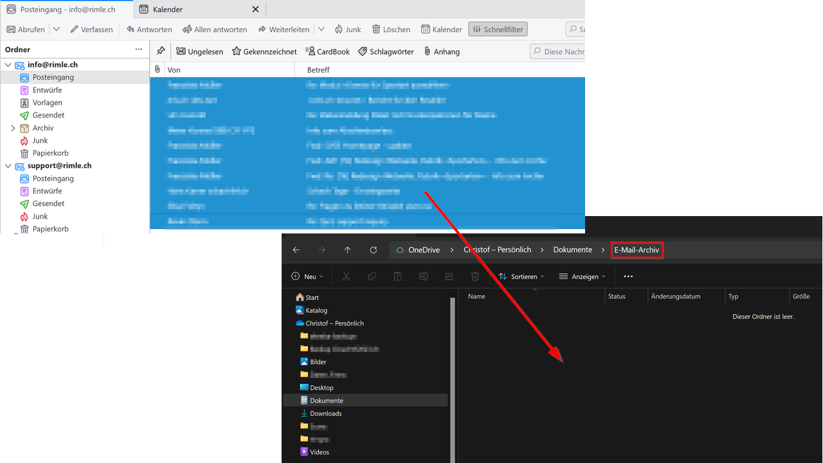Go up one folder level in Explorer

click(x=348, y=250)
